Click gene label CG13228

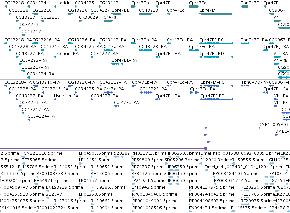click(x=19, y=10)
